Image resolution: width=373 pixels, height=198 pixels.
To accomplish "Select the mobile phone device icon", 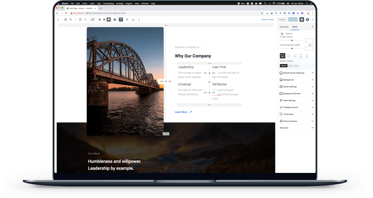I will click(307, 56).
